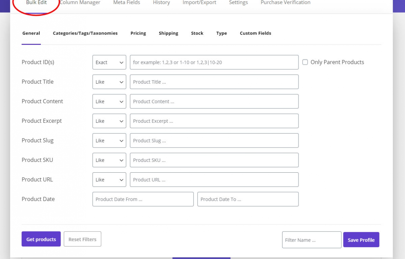
Task: Go to the Meta Fields section
Action: click(126, 2)
